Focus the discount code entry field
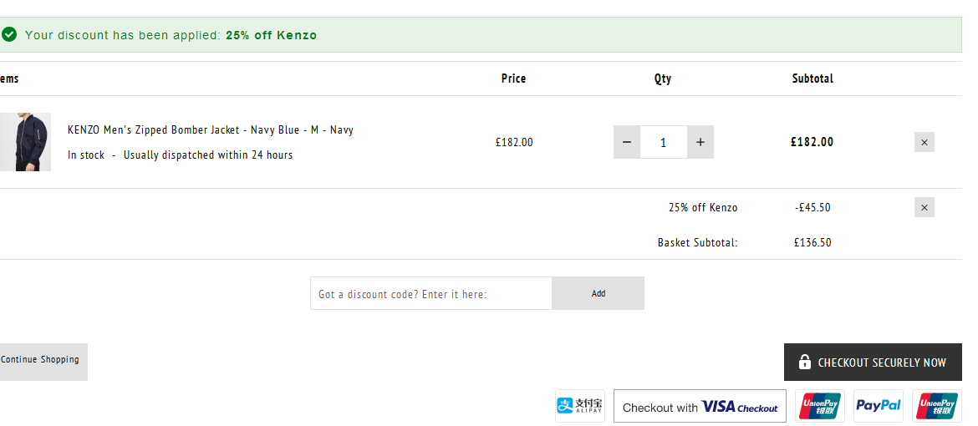Viewport: 978px width, 426px height. click(431, 293)
